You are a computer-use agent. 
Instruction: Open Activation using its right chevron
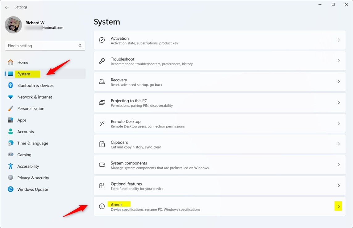pos(338,40)
